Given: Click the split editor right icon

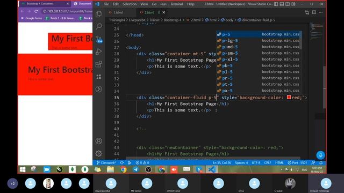Looking at the screenshot, I should (314, 12).
